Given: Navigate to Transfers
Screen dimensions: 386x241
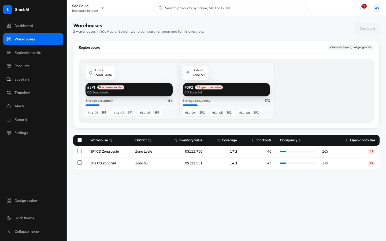Looking at the screenshot, I should pyautogui.click(x=33, y=93).
